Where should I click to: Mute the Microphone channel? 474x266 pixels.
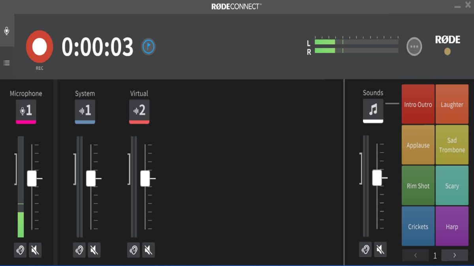pyautogui.click(x=35, y=249)
